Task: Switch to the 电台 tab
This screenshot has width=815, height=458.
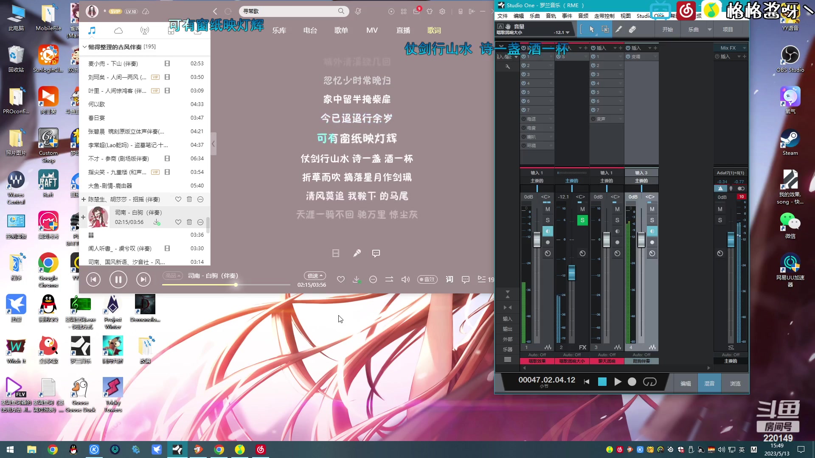Action: [x=310, y=31]
